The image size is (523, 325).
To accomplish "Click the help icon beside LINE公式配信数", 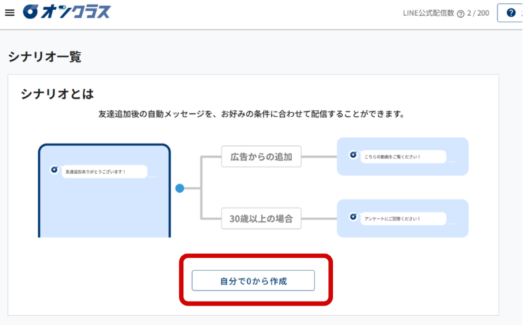I will tap(461, 14).
